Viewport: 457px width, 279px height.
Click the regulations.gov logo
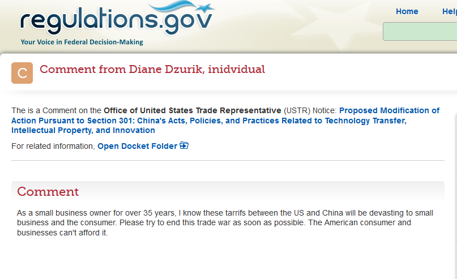click(x=116, y=21)
